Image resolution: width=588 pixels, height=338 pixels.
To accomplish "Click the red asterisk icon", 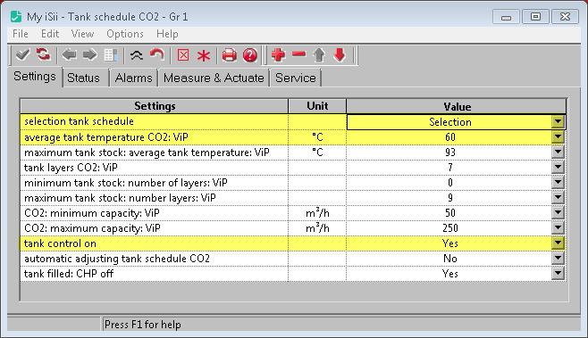I will pos(204,56).
